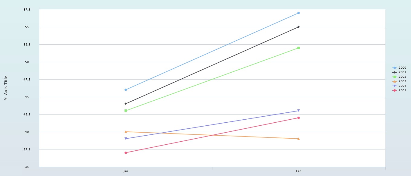Pick the 2004 purple triangle marker at Feb
This screenshot has width=411, height=176.
click(x=299, y=111)
